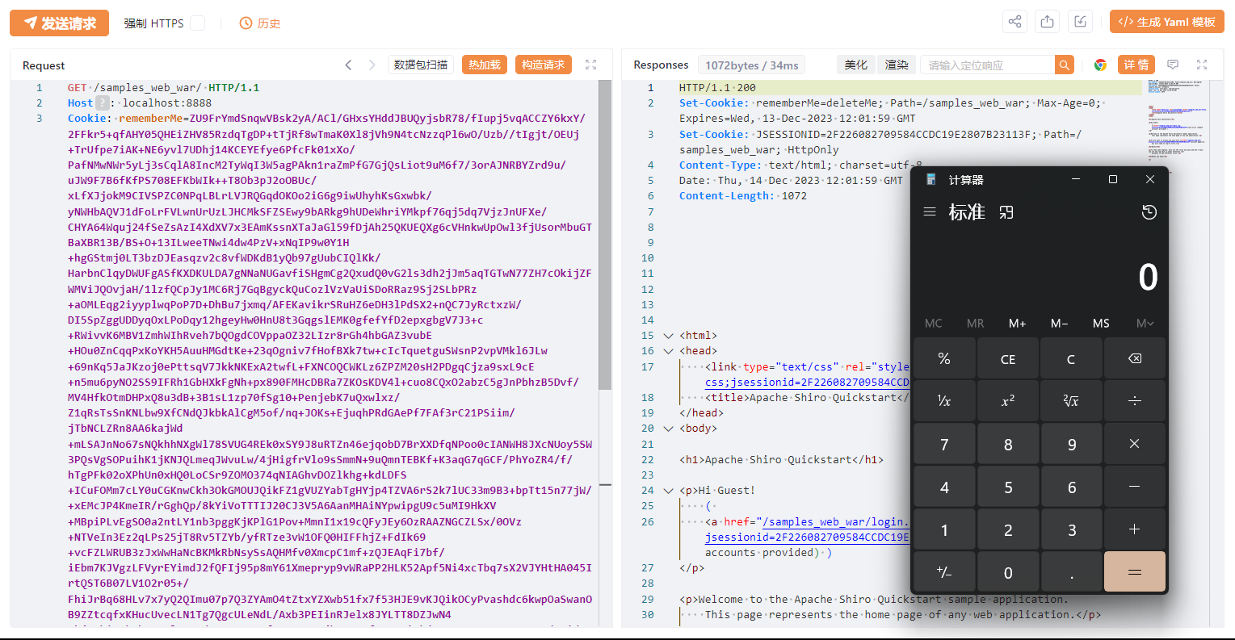Click the construct request button
The image size is (1235, 640).
(x=544, y=65)
